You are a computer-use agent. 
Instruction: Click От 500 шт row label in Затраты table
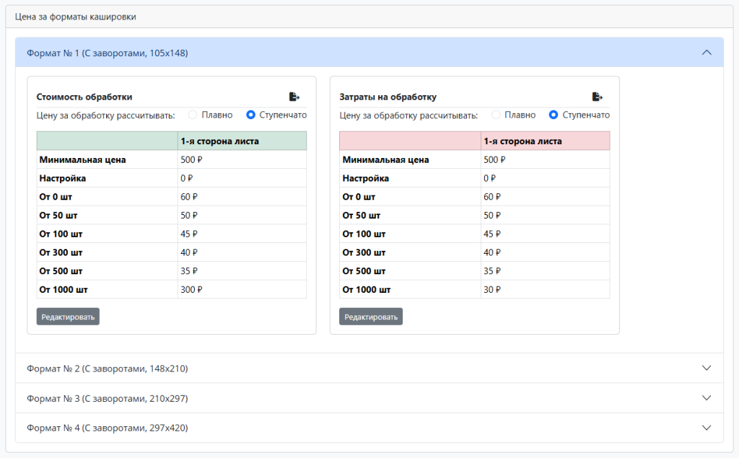(x=364, y=271)
